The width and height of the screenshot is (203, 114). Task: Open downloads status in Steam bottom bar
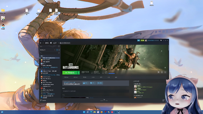click(x=104, y=100)
